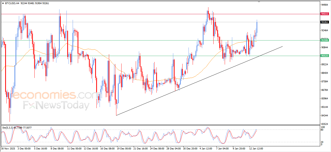
Task: Select the green 90020 price label
Action: pyautogui.click(x=325, y=56)
